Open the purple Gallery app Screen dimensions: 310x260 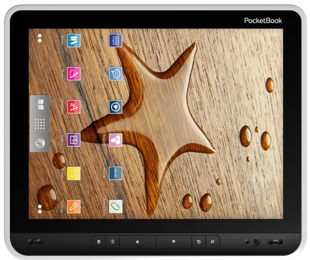pyautogui.click(x=73, y=140)
